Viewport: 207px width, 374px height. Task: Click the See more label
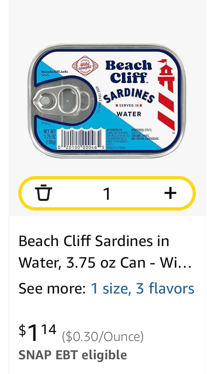coord(52,288)
